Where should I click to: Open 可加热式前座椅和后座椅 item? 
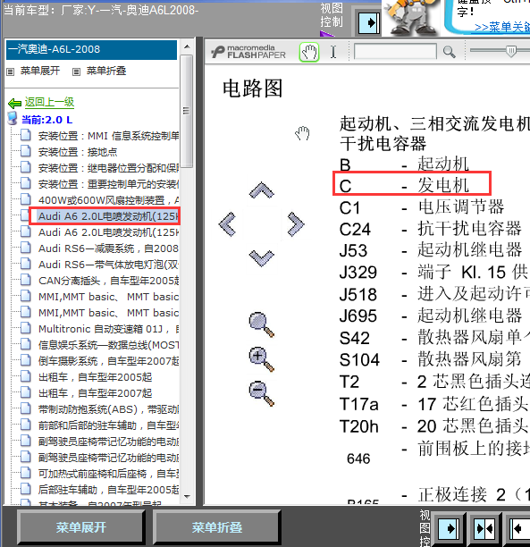tap(108, 474)
